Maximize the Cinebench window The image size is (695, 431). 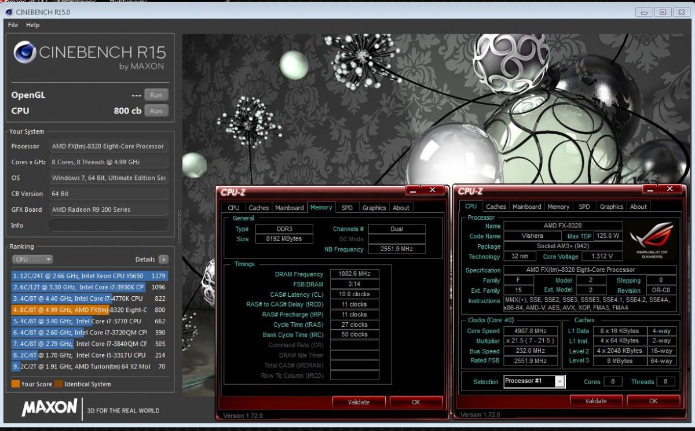click(x=663, y=12)
